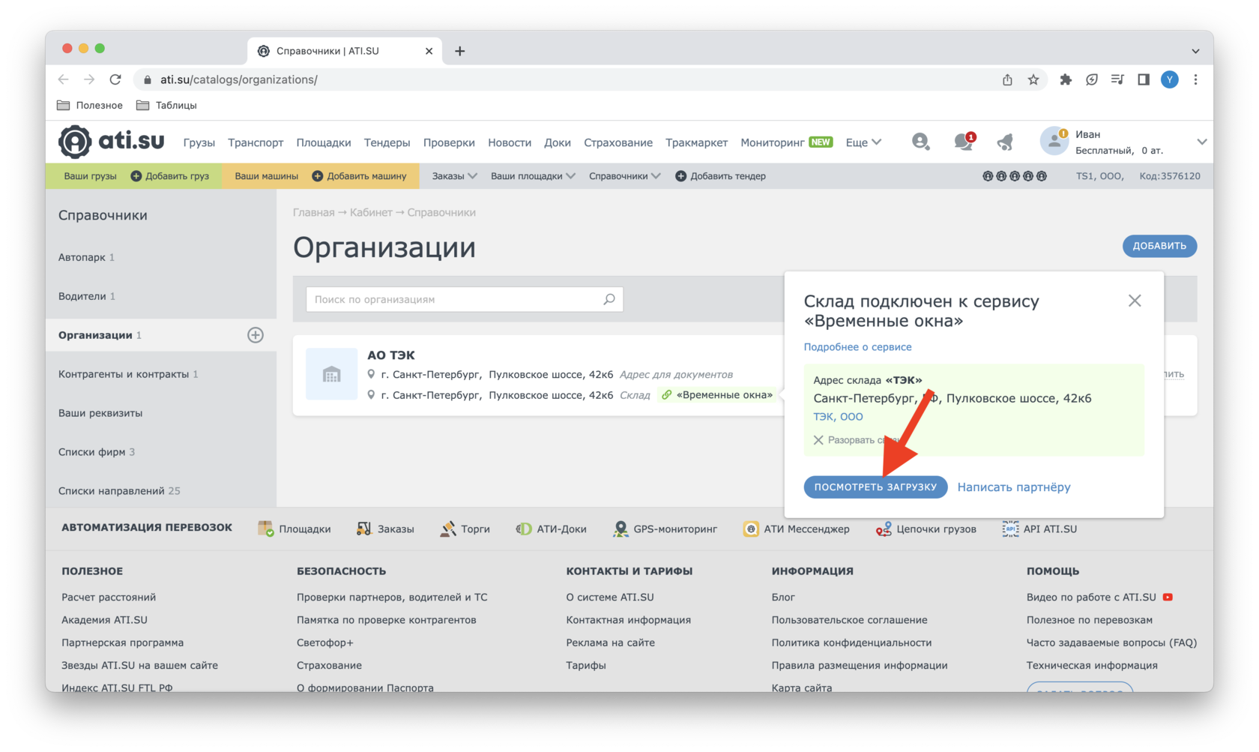Click the Торги gavel icon
The image size is (1259, 752).
point(447,529)
